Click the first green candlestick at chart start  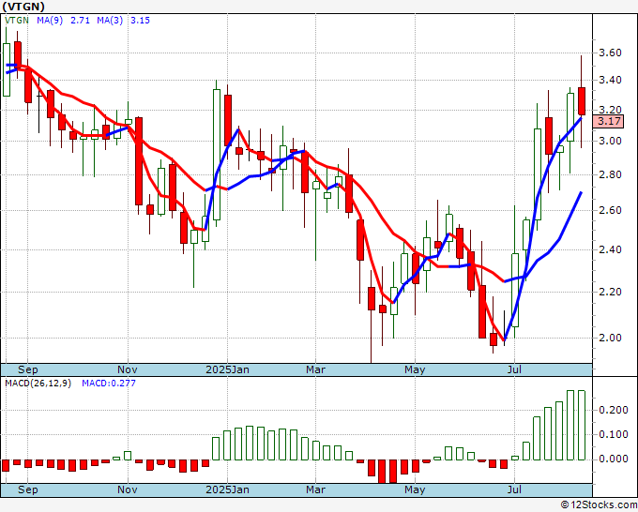tap(7, 70)
